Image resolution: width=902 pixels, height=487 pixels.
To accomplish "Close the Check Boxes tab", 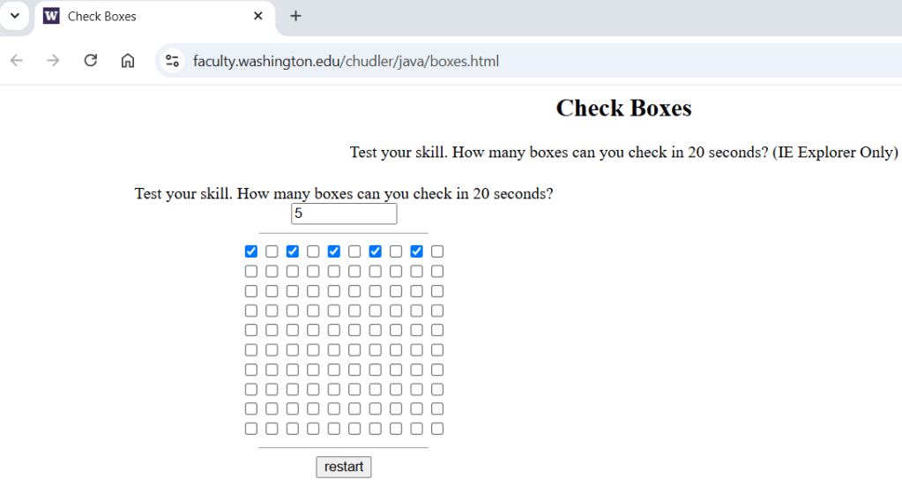I will pos(258,16).
